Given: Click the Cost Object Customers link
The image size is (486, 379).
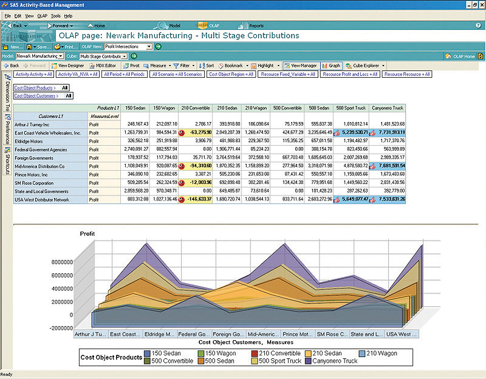Looking at the screenshot, I should (x=36, y=96).
